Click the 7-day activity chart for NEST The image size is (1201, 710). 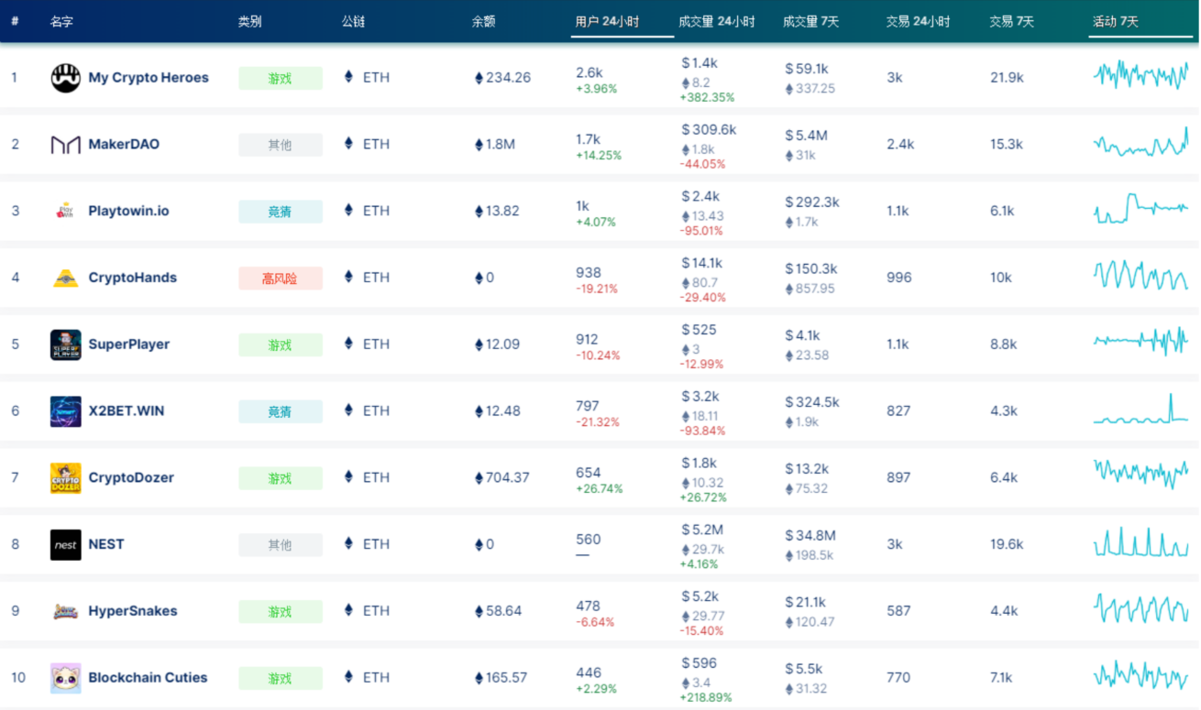[x=1140, y=541]
